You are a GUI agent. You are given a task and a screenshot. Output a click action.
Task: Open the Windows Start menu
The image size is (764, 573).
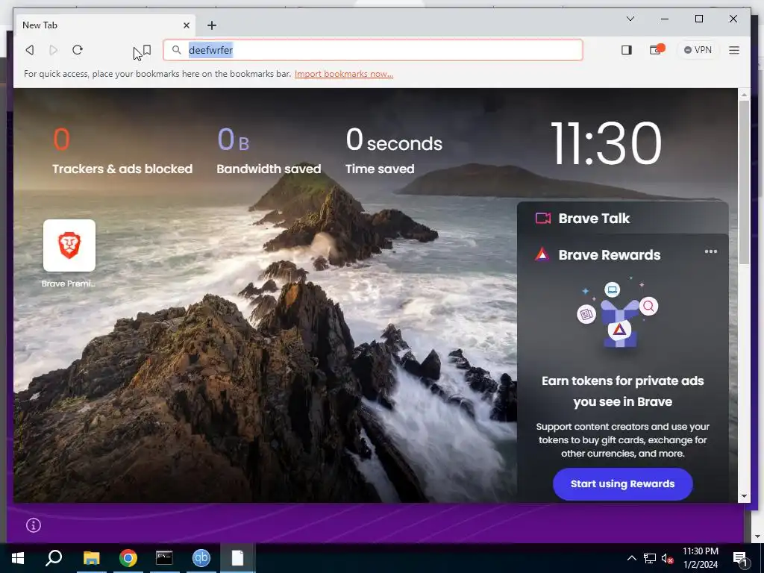(x=18, y=558)
